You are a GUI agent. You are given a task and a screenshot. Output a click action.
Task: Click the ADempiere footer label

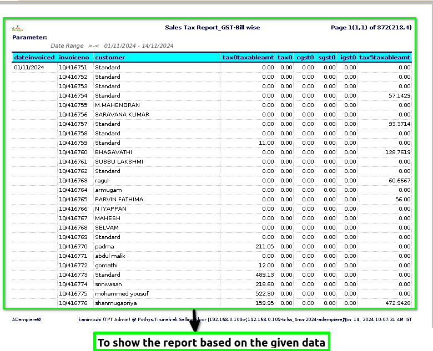(26, 319)
